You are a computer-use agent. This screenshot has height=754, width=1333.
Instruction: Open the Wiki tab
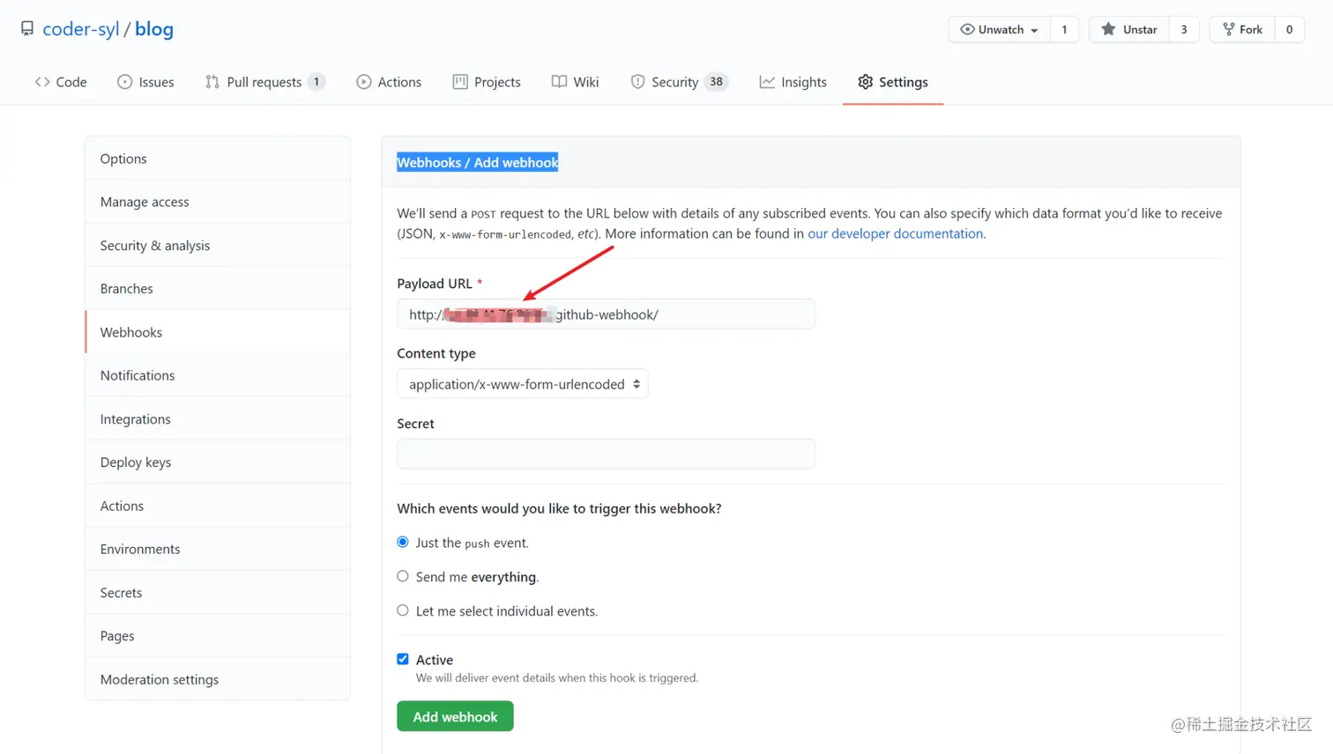pyautogui.click(x=575, y=82)
